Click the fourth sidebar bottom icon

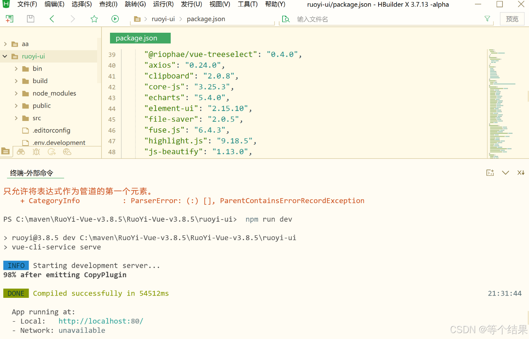52,152
